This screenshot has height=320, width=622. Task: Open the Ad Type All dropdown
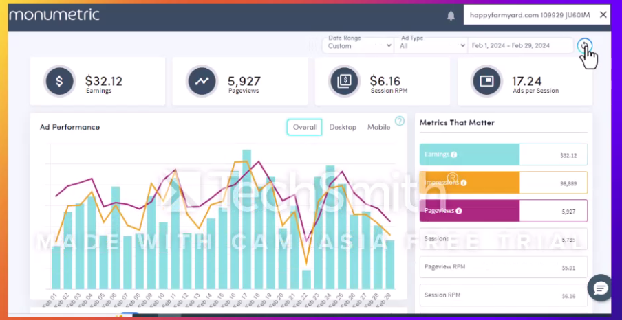pos(431,45)
